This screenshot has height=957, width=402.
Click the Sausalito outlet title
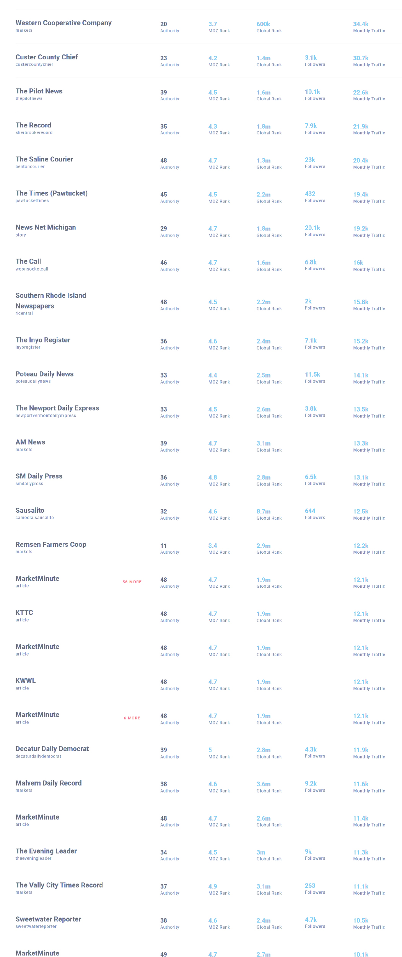(x=30, y=510)
